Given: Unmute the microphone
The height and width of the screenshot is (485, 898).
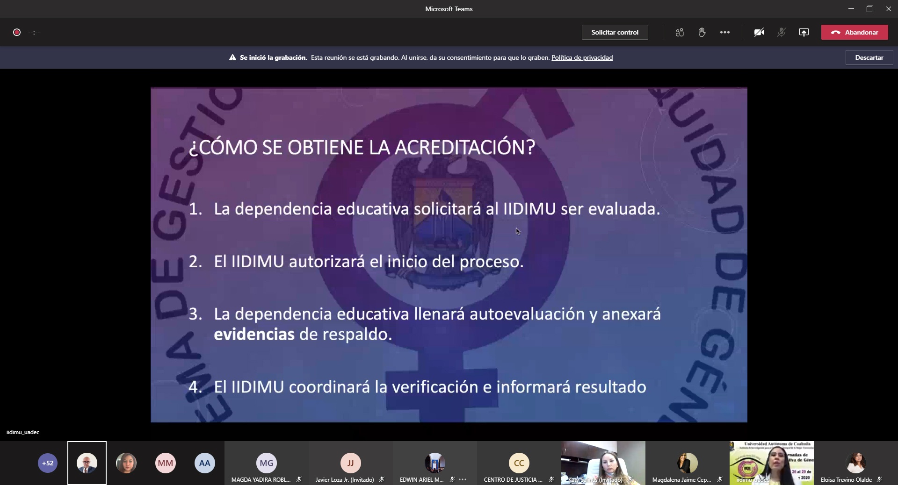Looking at the screenshot, I should [x=781, y=32].
